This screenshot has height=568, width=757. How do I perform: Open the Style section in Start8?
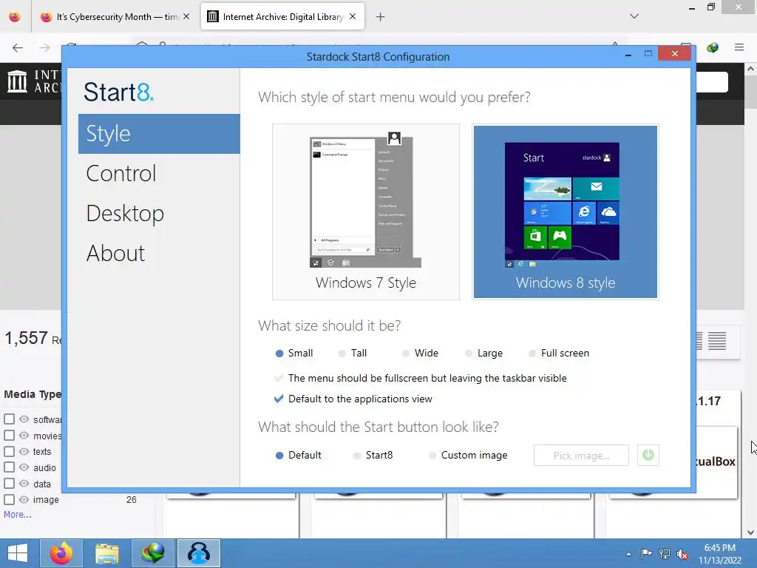pos(159,134)
